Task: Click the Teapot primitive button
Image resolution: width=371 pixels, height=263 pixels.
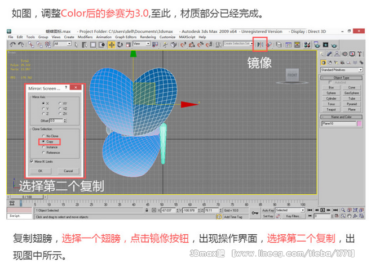Action: coord(331,109)
